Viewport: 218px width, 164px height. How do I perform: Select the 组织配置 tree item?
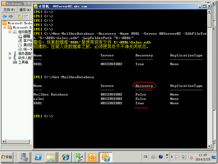point(25,32)
